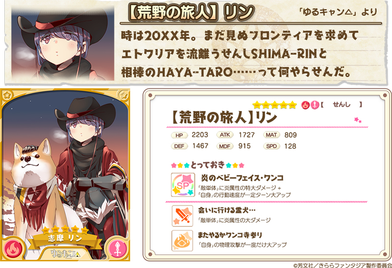Screen dimensions: 392x268
Task: Click the pink sword class icon on the card
Action: click(118, 248)
